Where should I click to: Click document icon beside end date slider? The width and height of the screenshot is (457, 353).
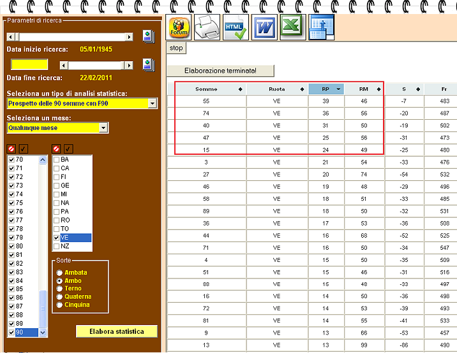[148, 64]
